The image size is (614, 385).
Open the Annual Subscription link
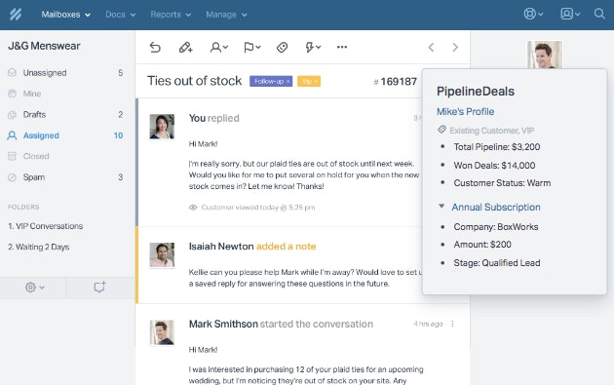[x=496, y=208]
